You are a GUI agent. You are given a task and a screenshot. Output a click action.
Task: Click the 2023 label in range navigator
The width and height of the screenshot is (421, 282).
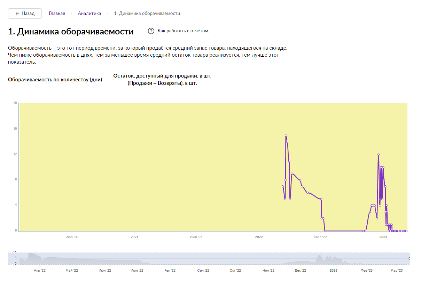pyautogui.click(x=333, y=270)
